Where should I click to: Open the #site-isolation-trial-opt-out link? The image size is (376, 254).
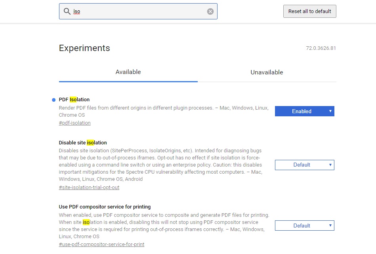pyautogui.click(x=89, y=188)
